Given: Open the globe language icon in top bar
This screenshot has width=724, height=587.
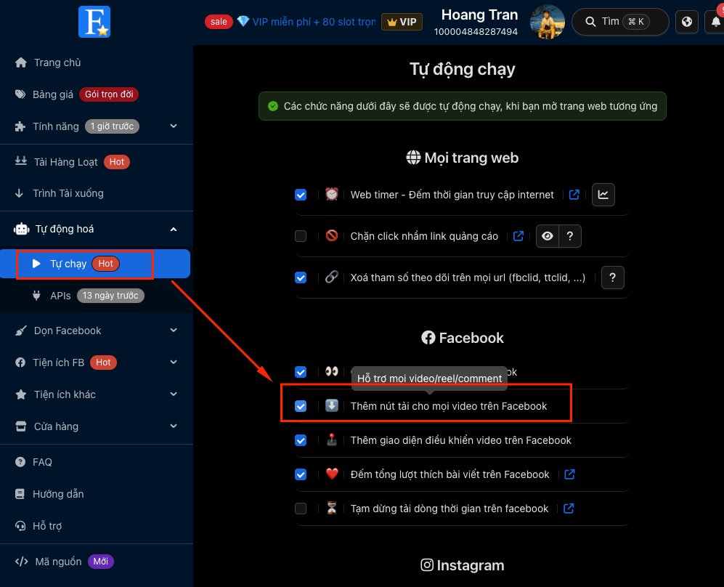Looking at the screenshot, I should (686, 22).
